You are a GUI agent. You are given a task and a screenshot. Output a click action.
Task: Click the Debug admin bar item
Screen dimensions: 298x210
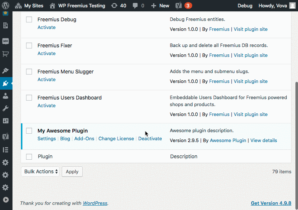[x=245, y=6]
